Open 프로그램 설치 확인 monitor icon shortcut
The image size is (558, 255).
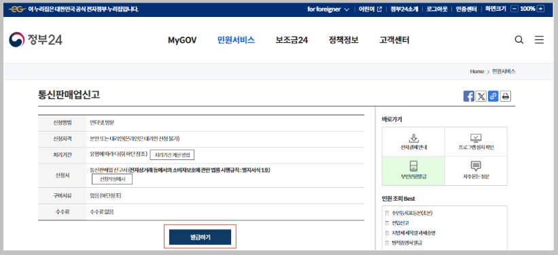476,142
